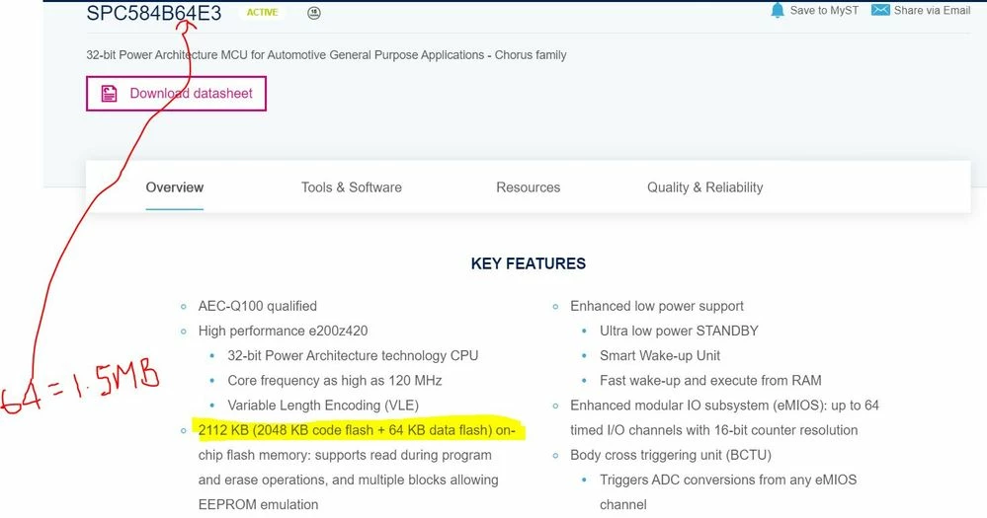Click the EEPROM emulation text line

[258, 505]
